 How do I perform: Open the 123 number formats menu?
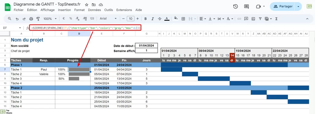pyautogui.click(x=92, y=19)
